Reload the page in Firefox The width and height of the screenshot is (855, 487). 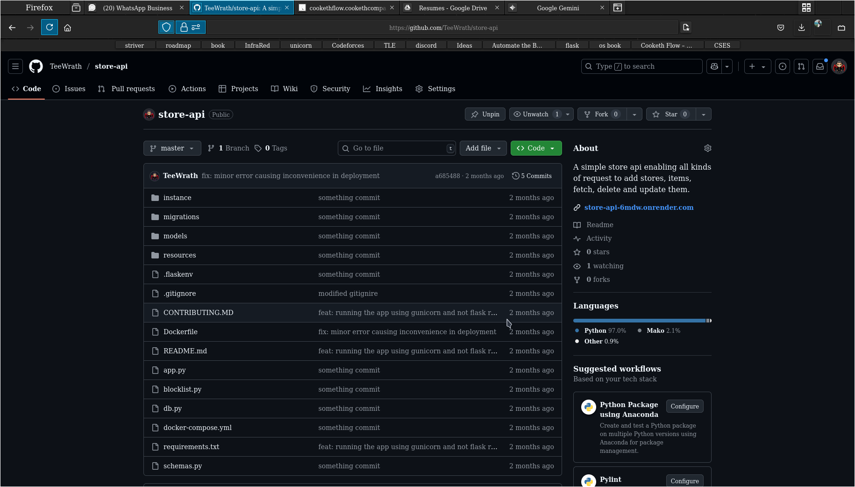click(x=50, y=28)
